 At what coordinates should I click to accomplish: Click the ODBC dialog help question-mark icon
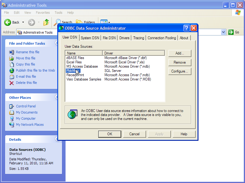point(187,28)
